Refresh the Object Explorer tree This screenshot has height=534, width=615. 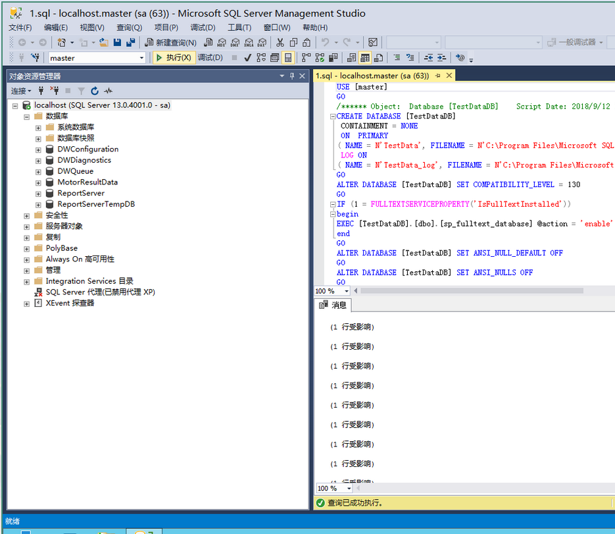[x=94, y=90]
